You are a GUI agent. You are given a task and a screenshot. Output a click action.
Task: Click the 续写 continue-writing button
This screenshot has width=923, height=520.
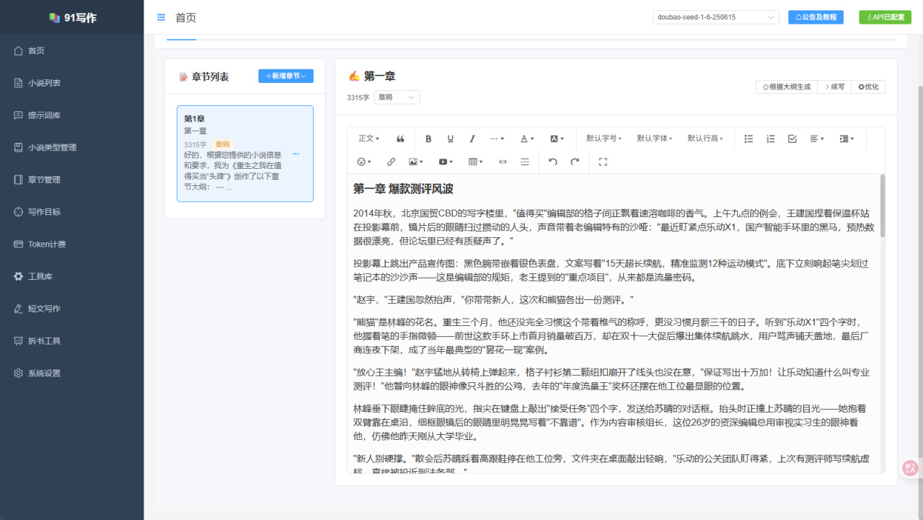click(x=834, y=87)
